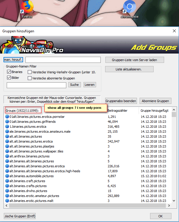The image size is (179, 222).
Task: Click the date 15.12.2018 01:02
Action: tap(153, 176)
